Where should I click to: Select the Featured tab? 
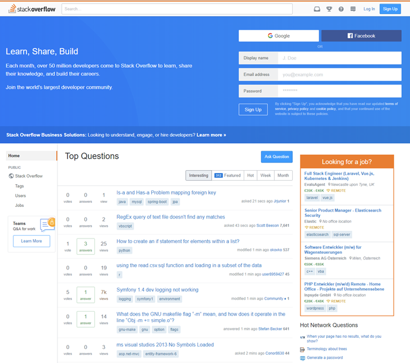(x=228, y=175)
